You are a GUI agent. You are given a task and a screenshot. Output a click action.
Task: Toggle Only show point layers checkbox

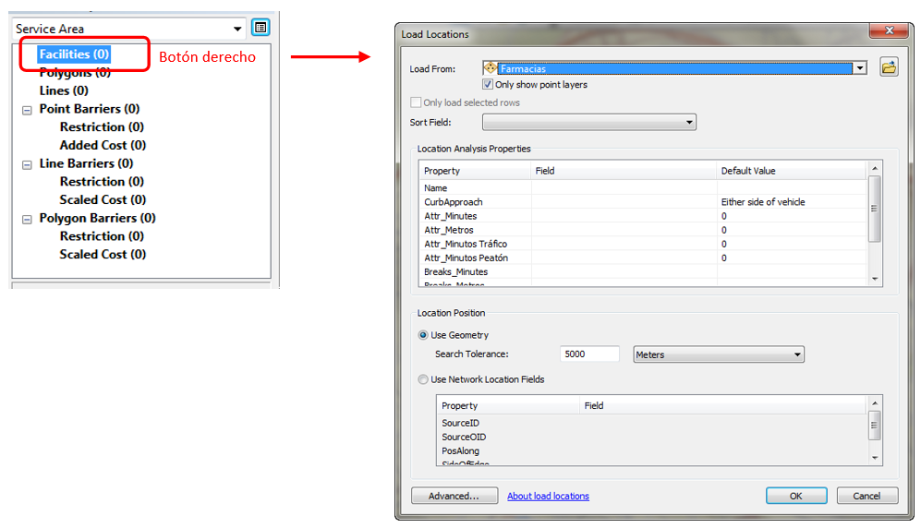click(x=488, y=85)
